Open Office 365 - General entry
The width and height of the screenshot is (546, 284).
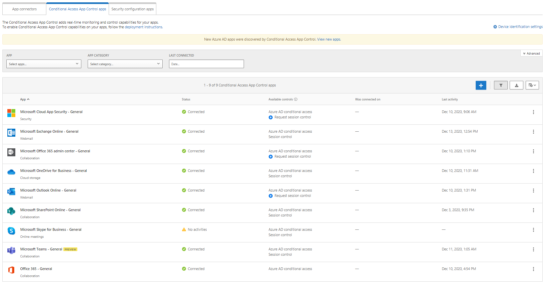(x=36, y=269)
